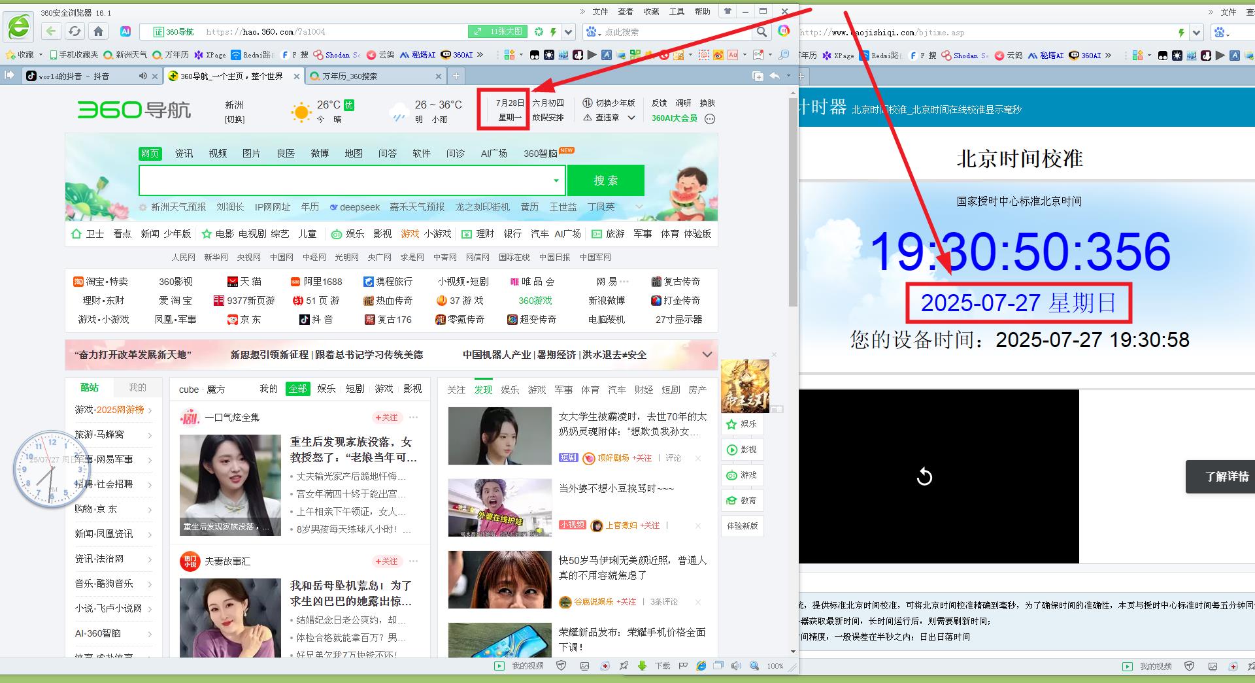Viewport: 1255px width, 683px height.
Task: Expand the 游戏·2025网游榜 sidebar arrow
Action: 150,410
